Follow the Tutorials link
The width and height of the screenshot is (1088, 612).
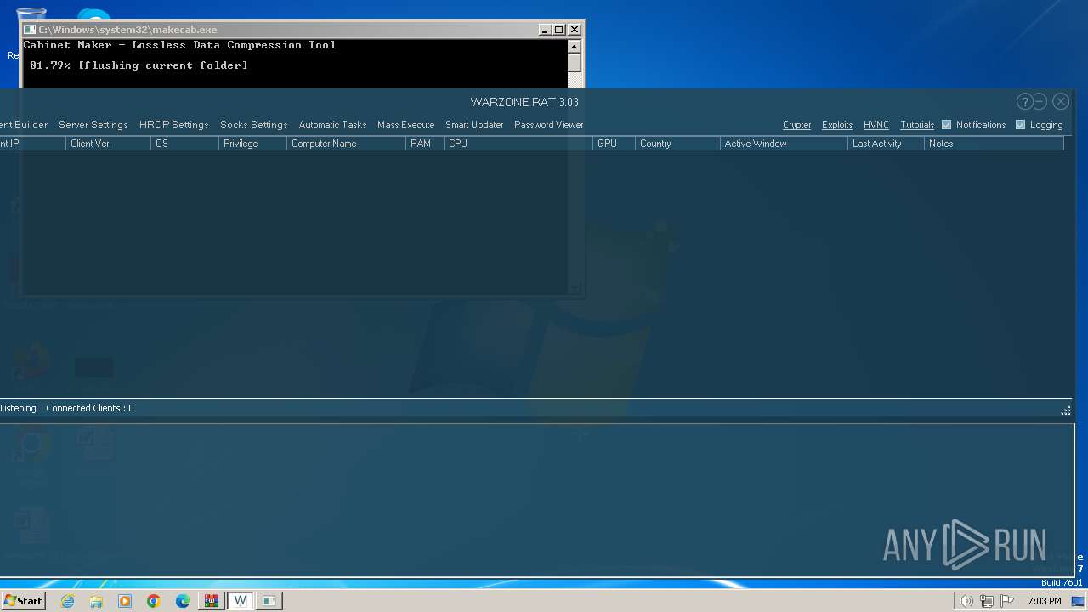click(917, 125)
